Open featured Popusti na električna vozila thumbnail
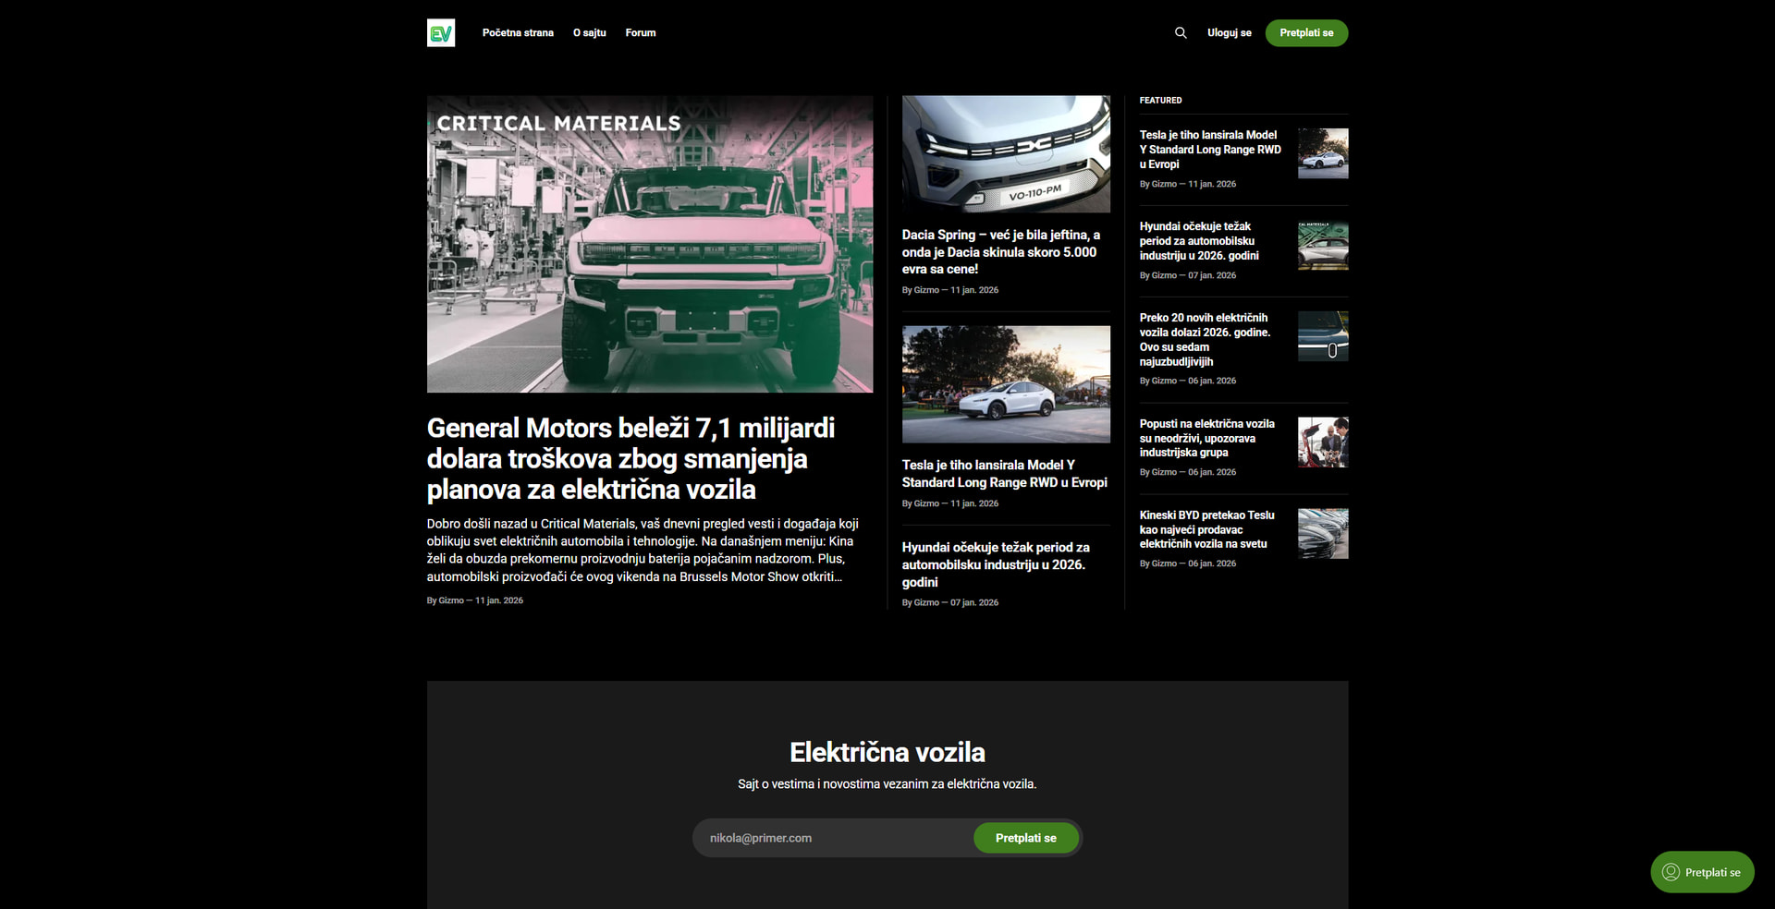The width and height of the screenshot is (1775, 909). point(1322,442)
